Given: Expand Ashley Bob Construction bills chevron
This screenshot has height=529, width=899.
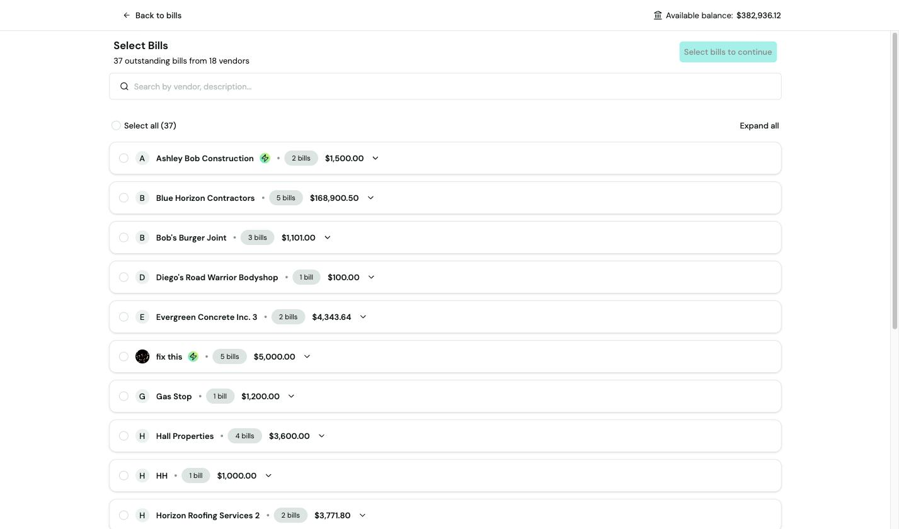Looking at the screenshot, I should [x=375, y=158].
